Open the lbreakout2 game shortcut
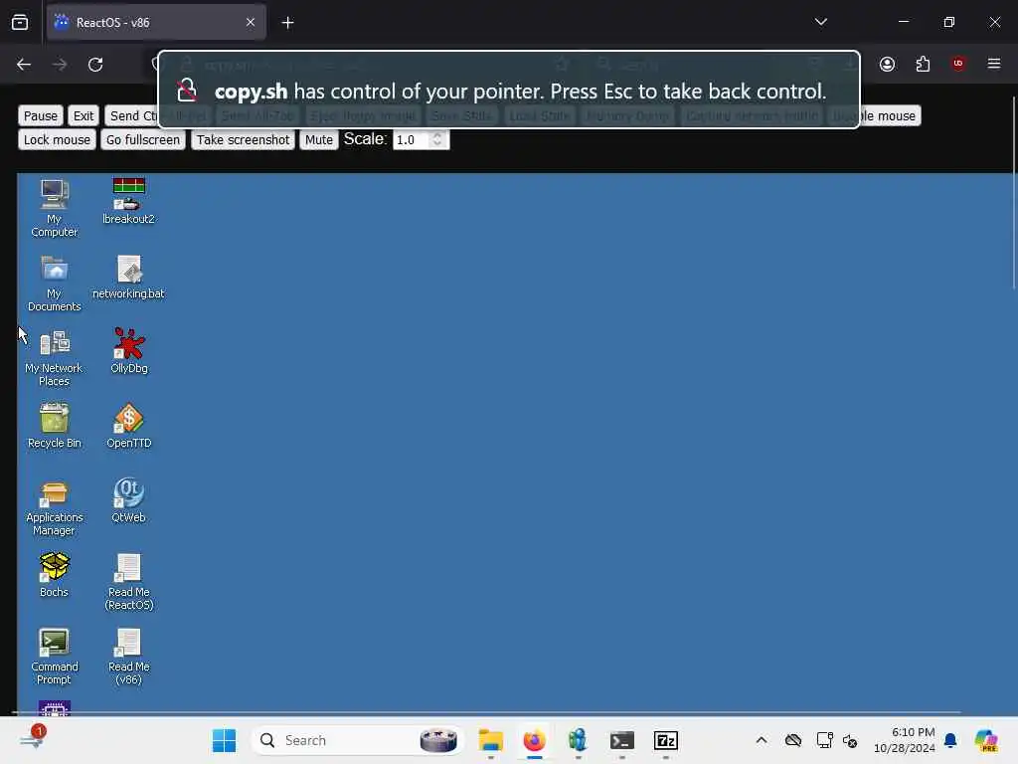The height and width of the screenshot is (764, 1018). [x=128, y=201]
